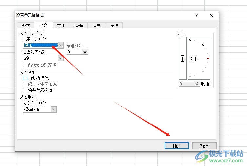Click the 取消 button
Image resolution: width=247 pixels, height=166 pixels.
204,146
